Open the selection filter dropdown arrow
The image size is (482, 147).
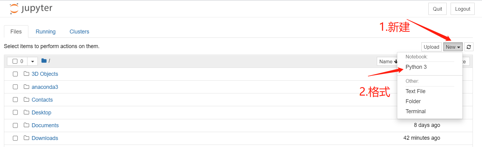(33, 61)
